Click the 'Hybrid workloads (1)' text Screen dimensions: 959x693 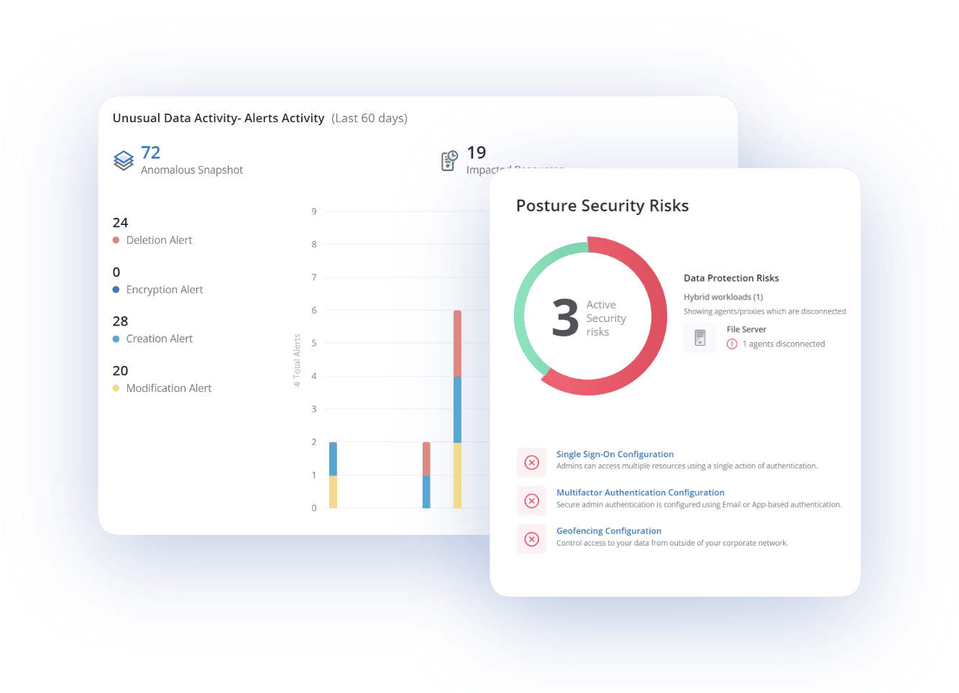(723, 297)
